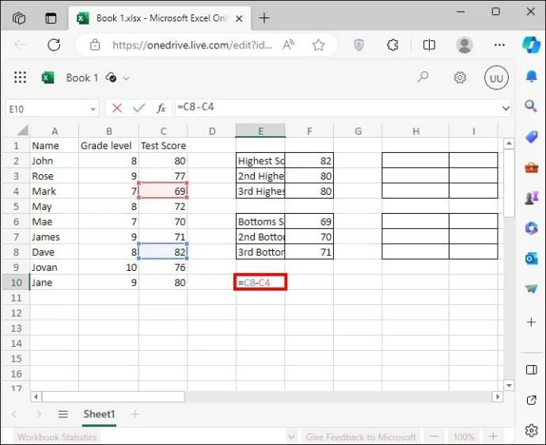This screenshot has width=546, height=445.
Task: Open the status bar dropdown chevron
Action: pos(292,436)
